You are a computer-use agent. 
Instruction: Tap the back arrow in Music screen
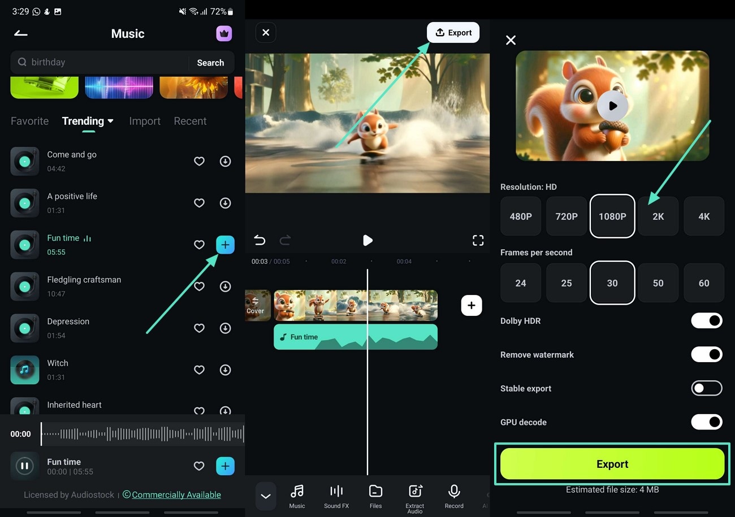[x=21, y=34]
